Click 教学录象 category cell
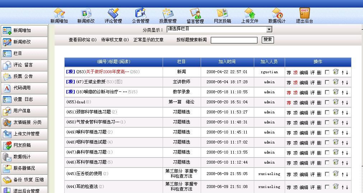363x193 pixels. coord(182,92)
